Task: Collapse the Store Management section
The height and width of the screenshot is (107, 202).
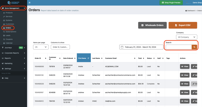Action: tap(14, 8)
